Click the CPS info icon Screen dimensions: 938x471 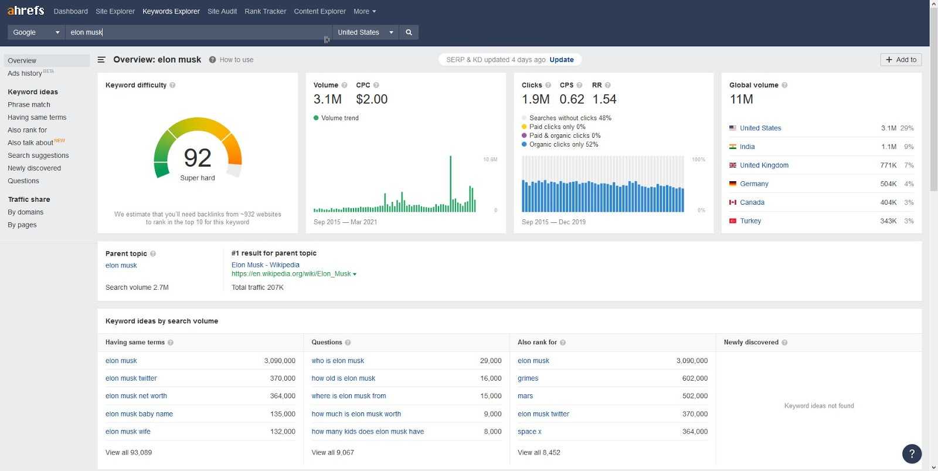point(579,85)
